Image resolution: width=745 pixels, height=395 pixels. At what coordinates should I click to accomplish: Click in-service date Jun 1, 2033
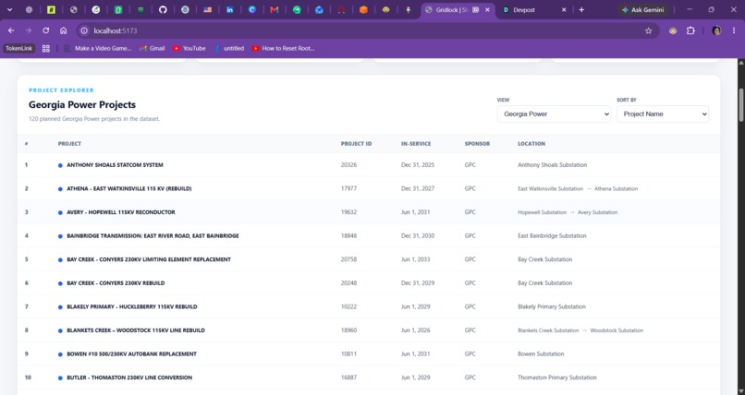(x=415, y=259)
